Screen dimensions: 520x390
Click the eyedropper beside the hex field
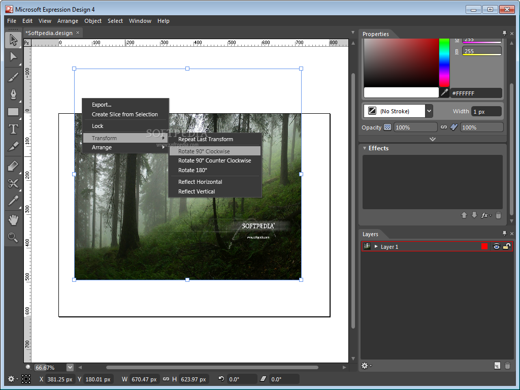[x=444, y=93]
